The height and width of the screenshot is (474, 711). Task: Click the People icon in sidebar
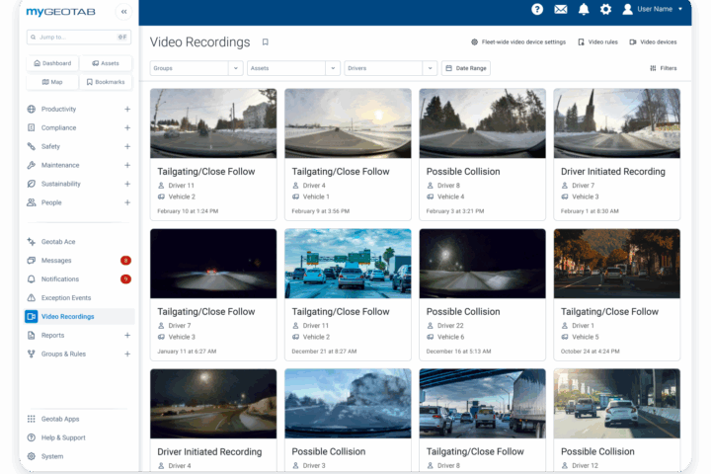tap(32, 202)
